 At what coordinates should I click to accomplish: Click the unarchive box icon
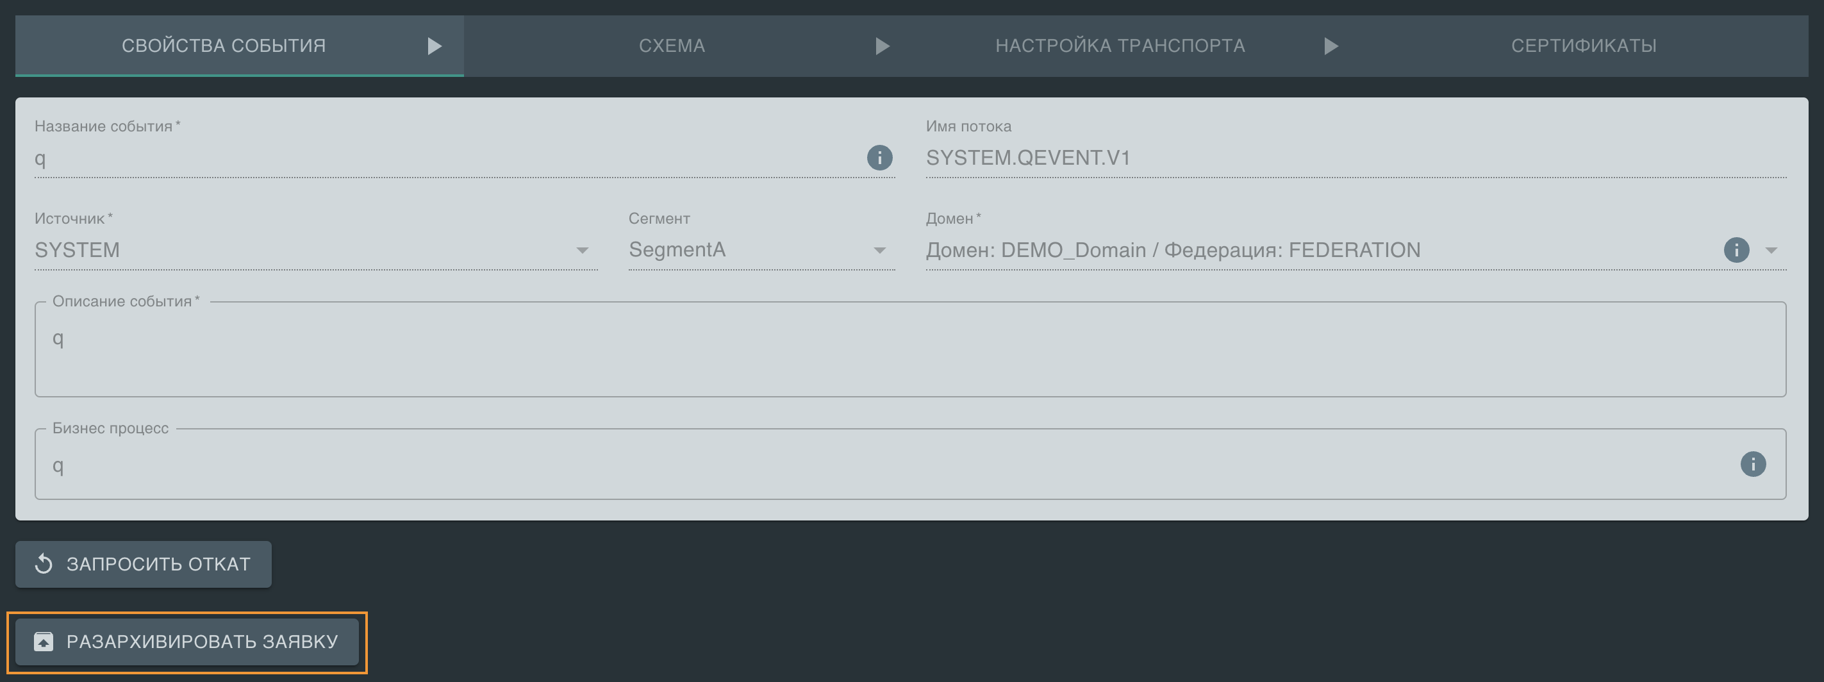click(44, 642)
